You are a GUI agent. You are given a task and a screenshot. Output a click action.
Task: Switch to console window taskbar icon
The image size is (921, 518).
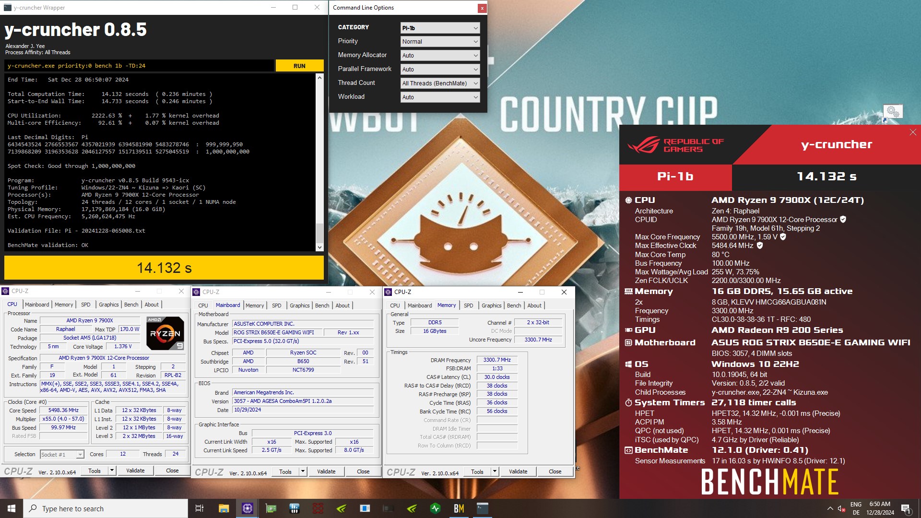click(482, 508)
